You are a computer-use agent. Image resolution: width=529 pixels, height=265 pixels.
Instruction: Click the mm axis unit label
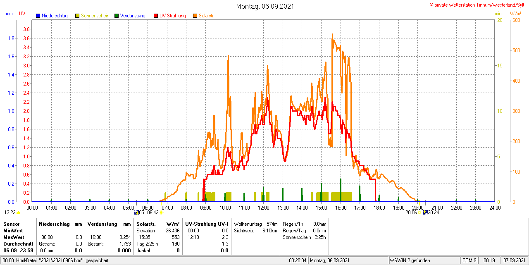[9, 14]
